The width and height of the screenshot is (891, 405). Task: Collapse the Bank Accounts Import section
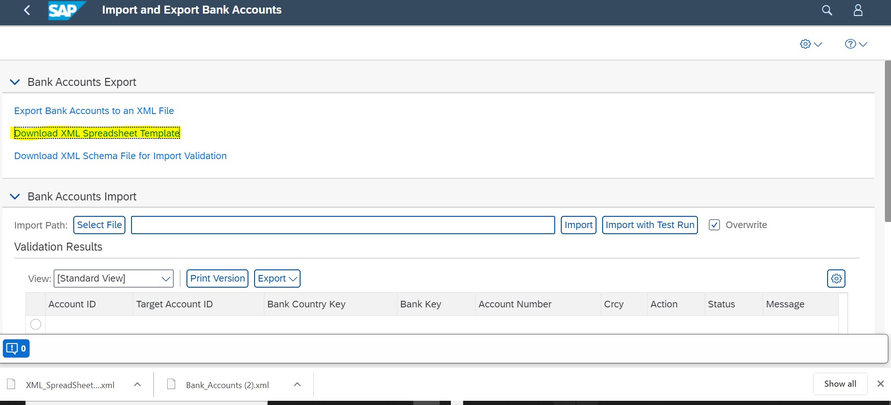[x=15, y=197]
